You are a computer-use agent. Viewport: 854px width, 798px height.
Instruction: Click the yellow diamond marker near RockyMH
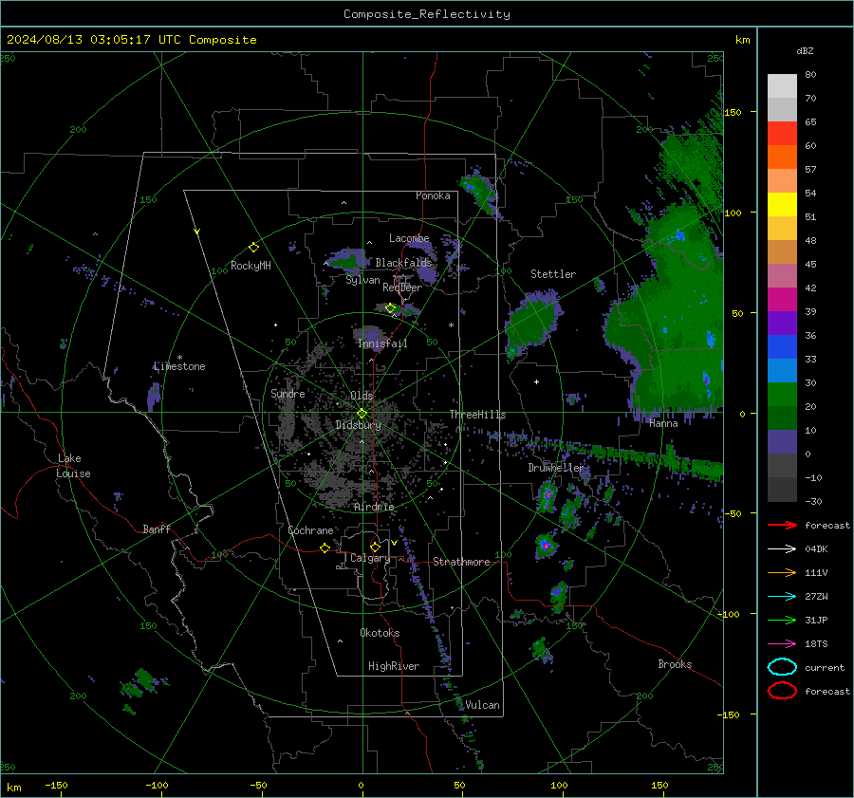click(x=253, y=248)
